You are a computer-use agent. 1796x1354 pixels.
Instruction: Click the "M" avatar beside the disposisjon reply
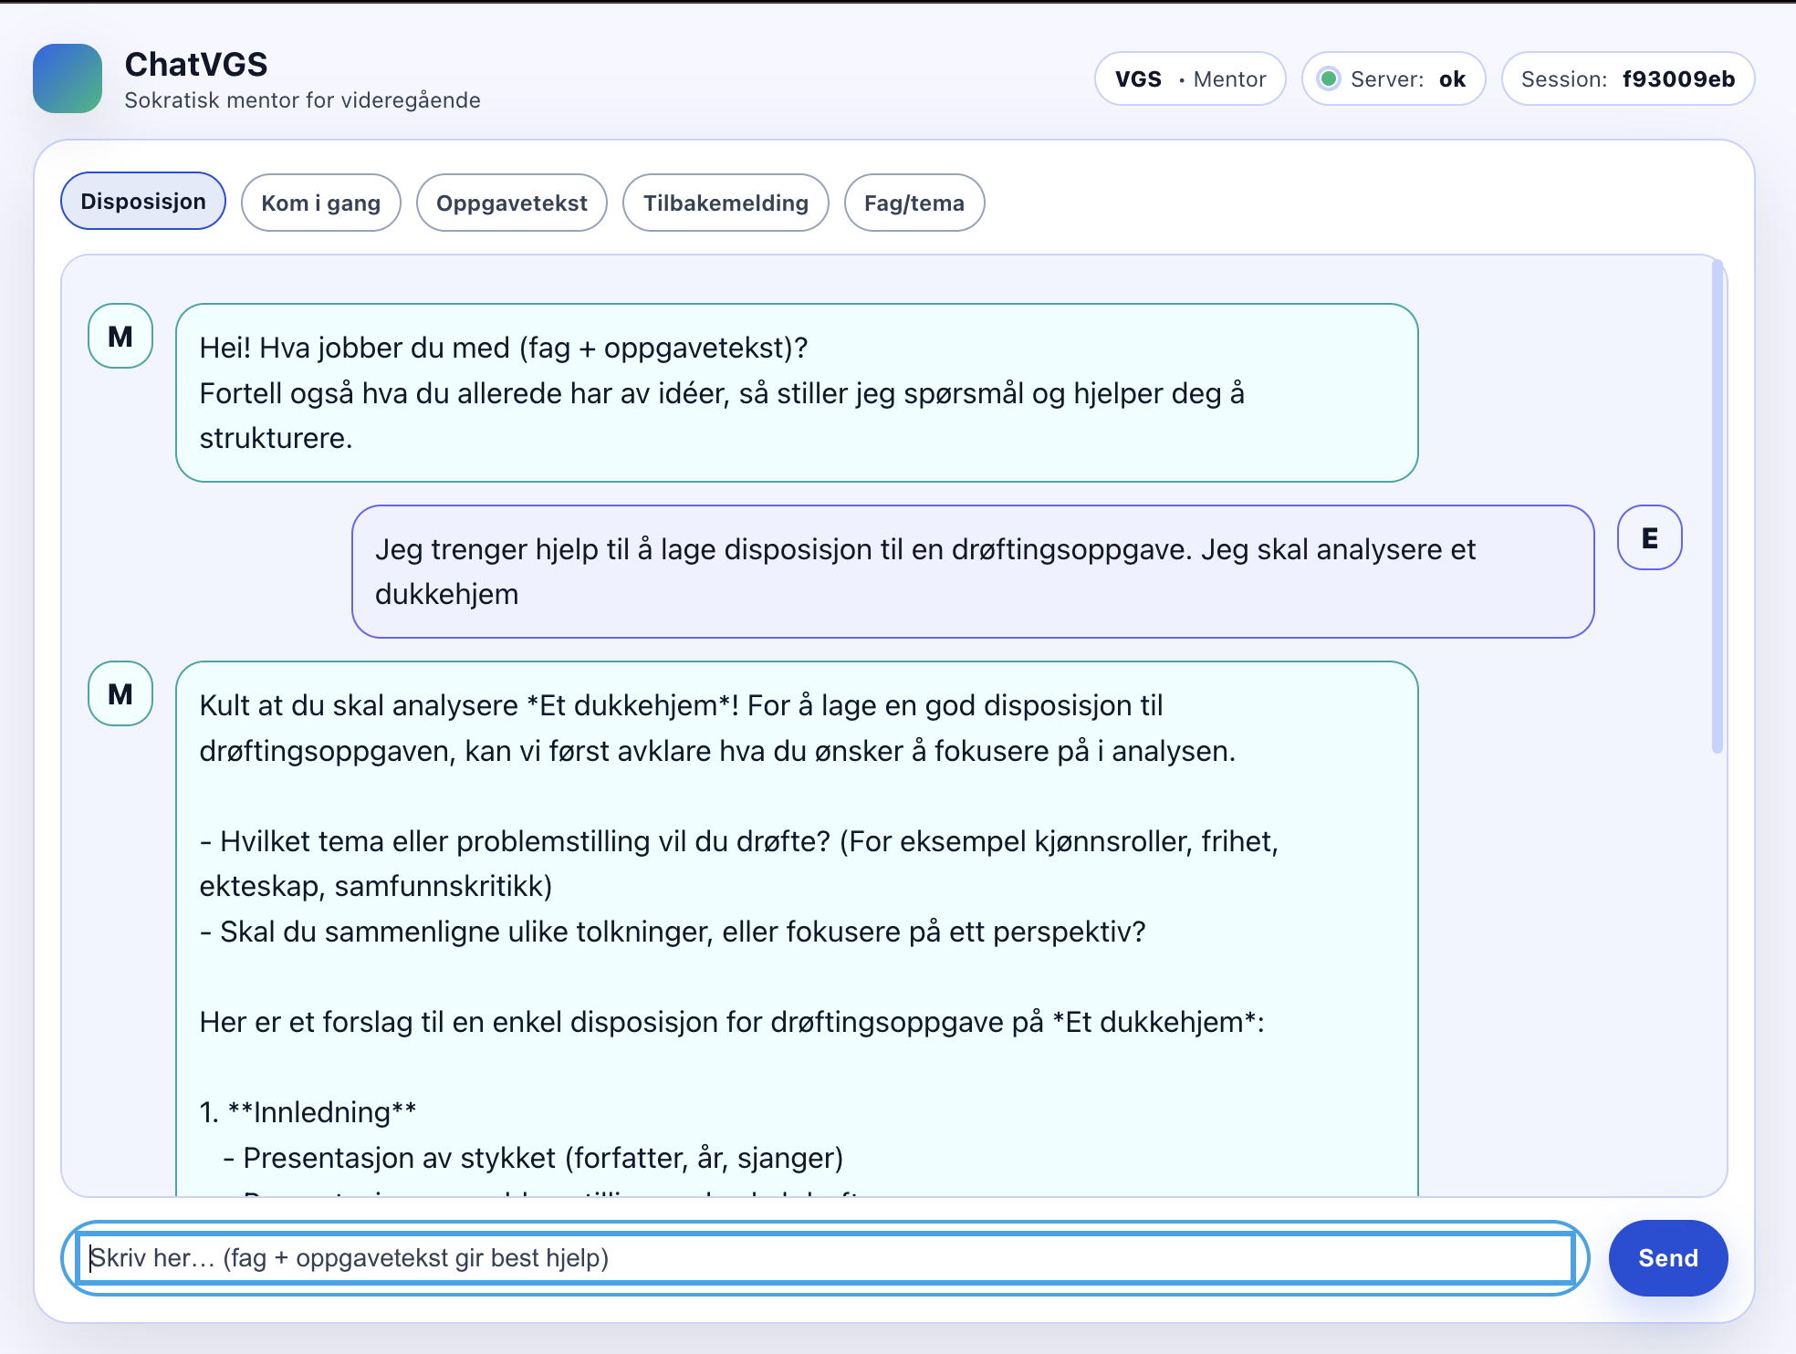point(119,694)
